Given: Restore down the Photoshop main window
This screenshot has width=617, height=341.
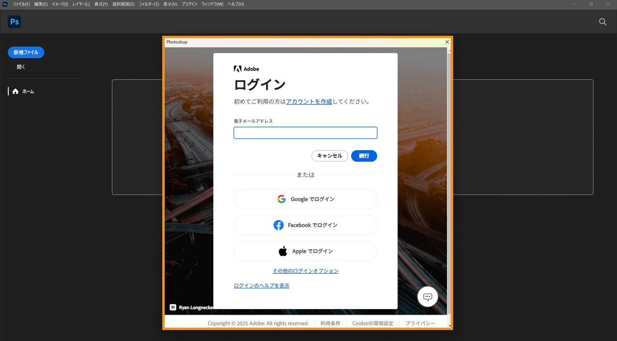Looking at the screenshot, I should (x=591, y=4).
